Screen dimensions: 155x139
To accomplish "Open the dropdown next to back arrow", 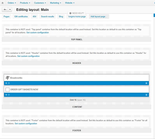I will tap(10, 9).
